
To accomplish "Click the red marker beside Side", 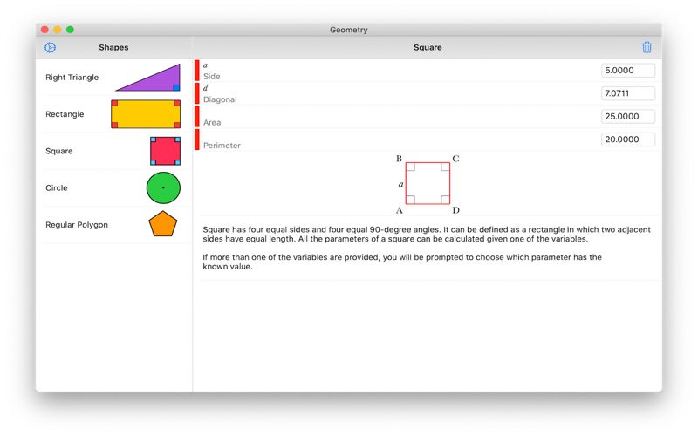I will tap(197, 71).
